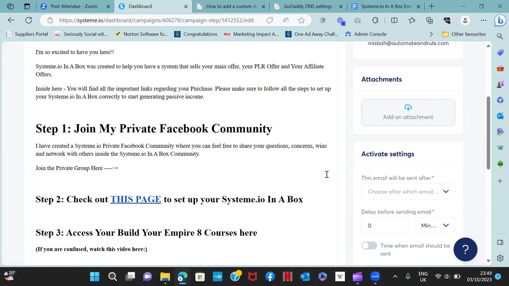Open sidebar Tools briefcase icon
The image size is (509, 286).
500,68
